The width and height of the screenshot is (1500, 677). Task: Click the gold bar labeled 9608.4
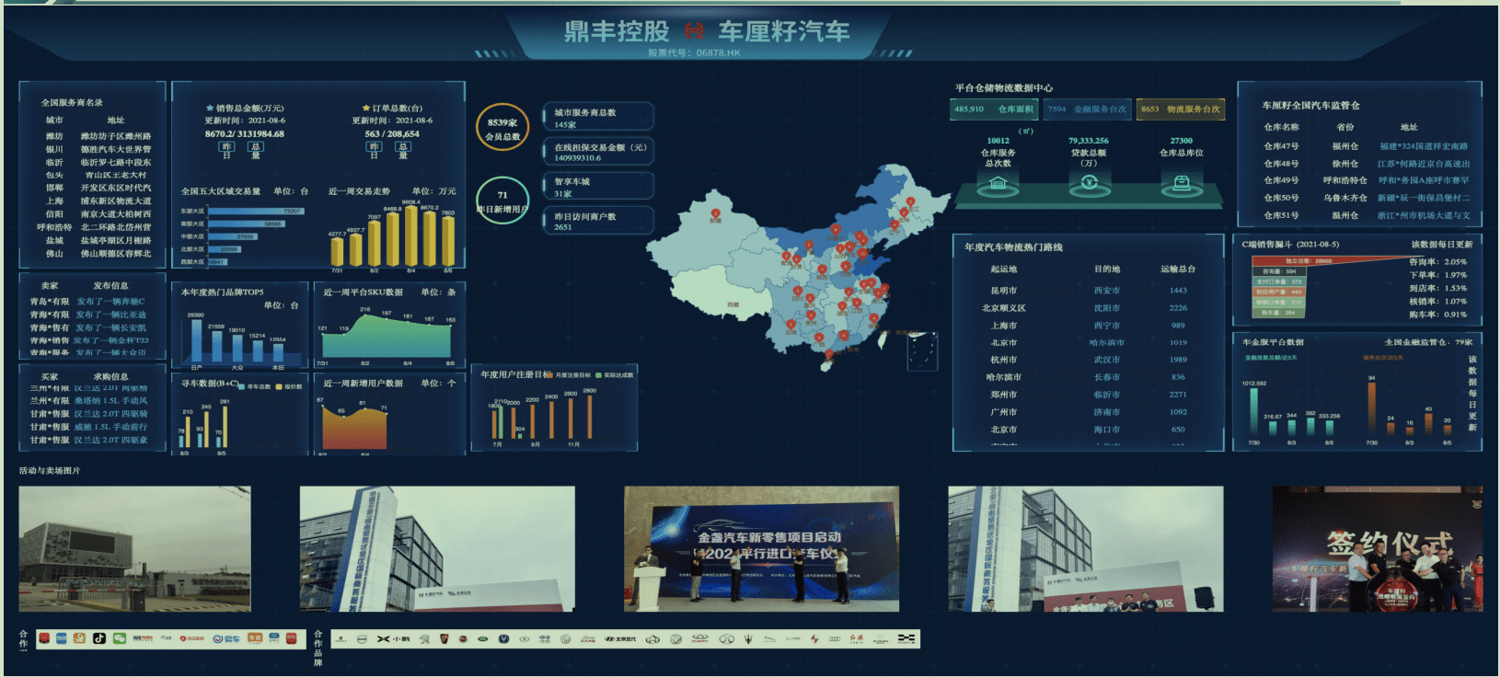point(410,236)
